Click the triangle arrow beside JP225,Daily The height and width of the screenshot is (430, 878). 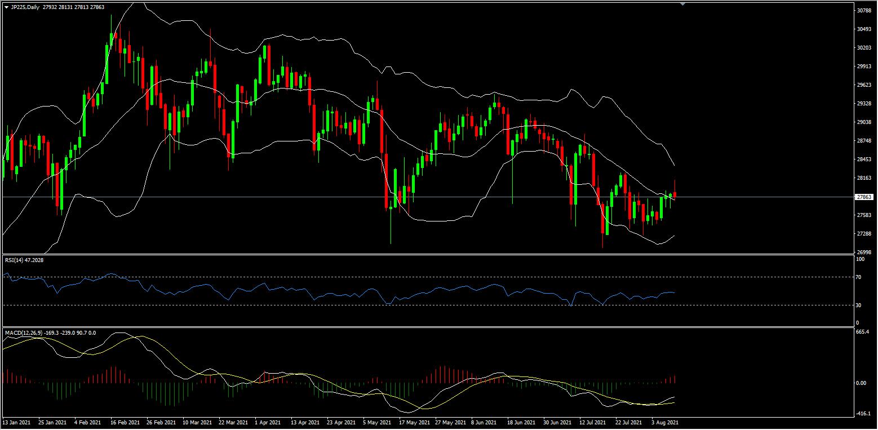click(x=6, y=7)
